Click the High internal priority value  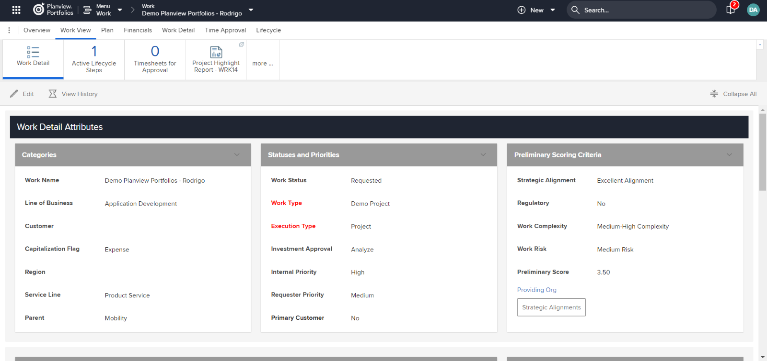[x=358, y=273]
